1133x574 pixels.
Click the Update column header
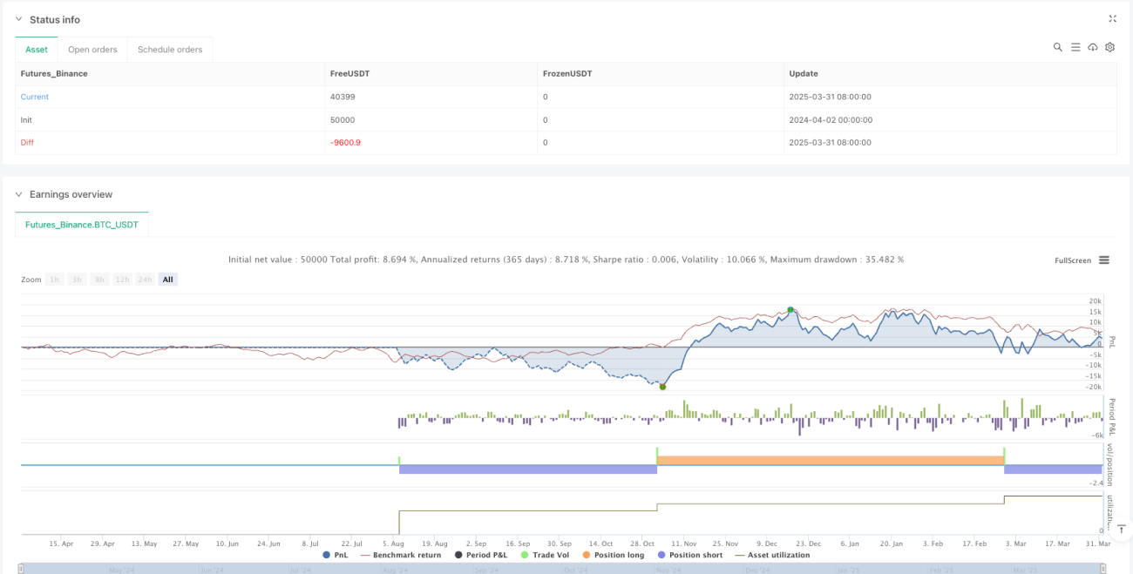(x=804, y=74)
